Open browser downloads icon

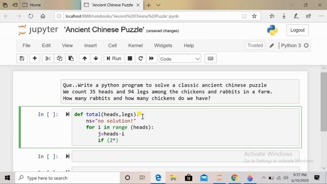click(x=284, y=16)
